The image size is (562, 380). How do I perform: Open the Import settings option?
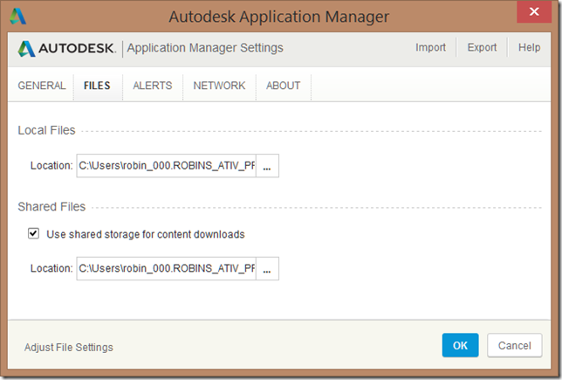pos(430,48)
